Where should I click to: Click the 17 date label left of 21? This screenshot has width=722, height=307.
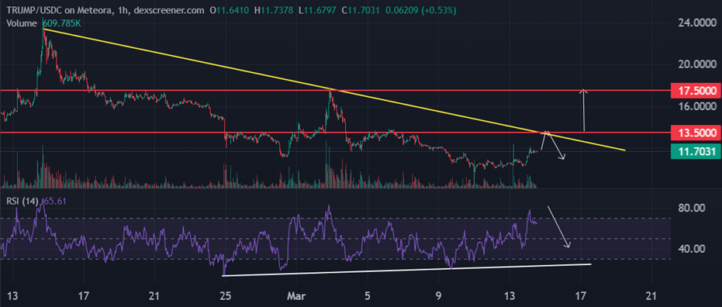(x=83, y=295)
